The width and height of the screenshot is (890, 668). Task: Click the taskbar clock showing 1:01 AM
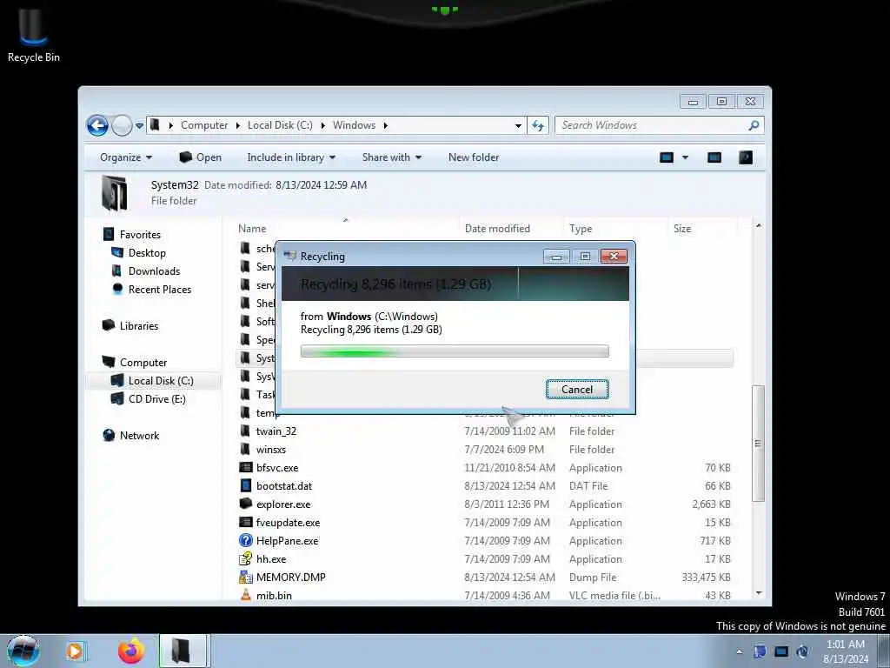tap(846, 651)
